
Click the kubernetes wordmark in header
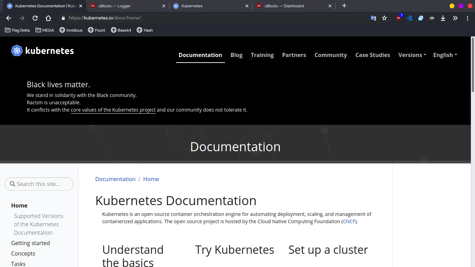coord(50,51)
